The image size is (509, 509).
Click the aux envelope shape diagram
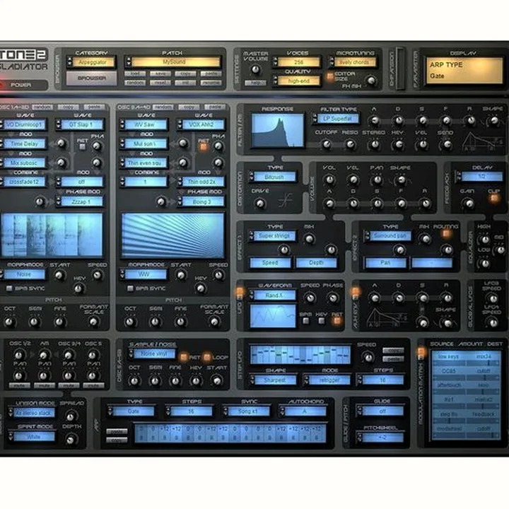click(x=387, y=317)
